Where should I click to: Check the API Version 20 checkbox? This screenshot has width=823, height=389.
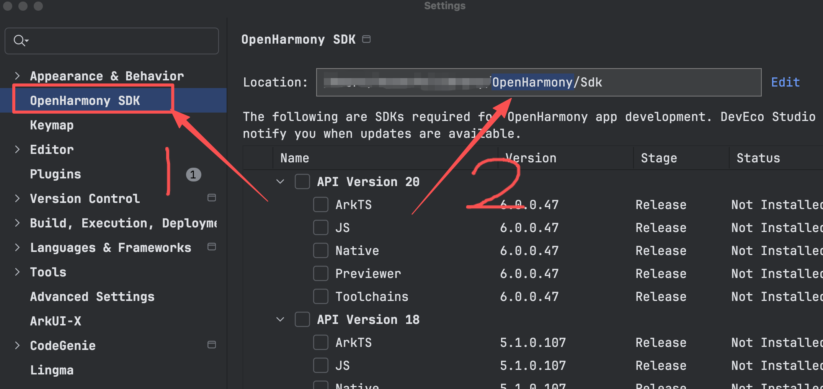click(x=302, y=181)
